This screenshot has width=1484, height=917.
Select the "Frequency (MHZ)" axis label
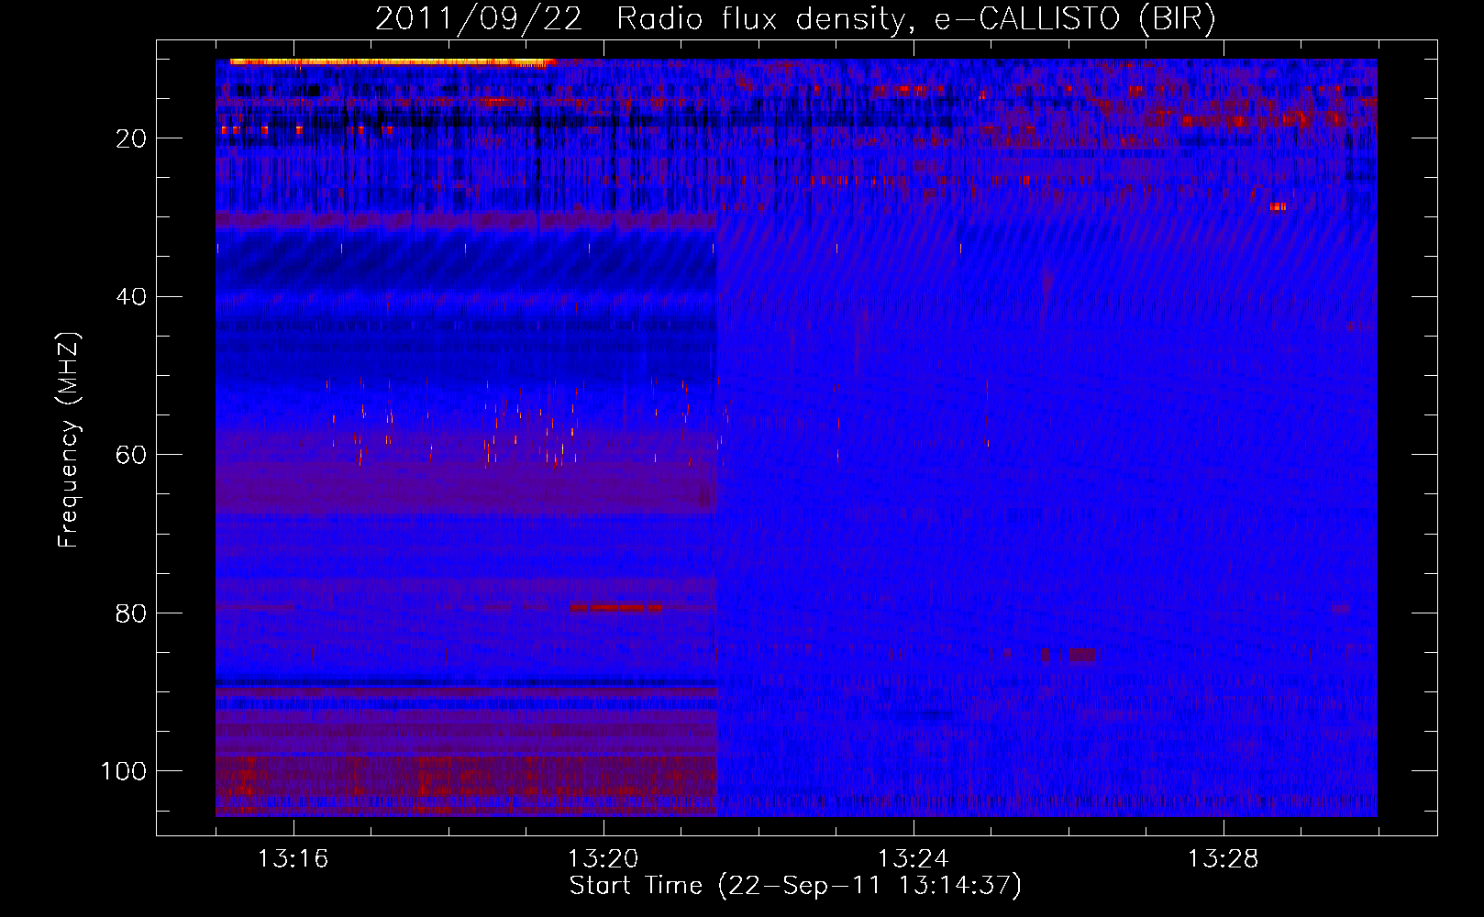pyautogui.click(x=69, y=440)
